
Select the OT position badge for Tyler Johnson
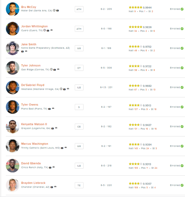tap(79, 68)
